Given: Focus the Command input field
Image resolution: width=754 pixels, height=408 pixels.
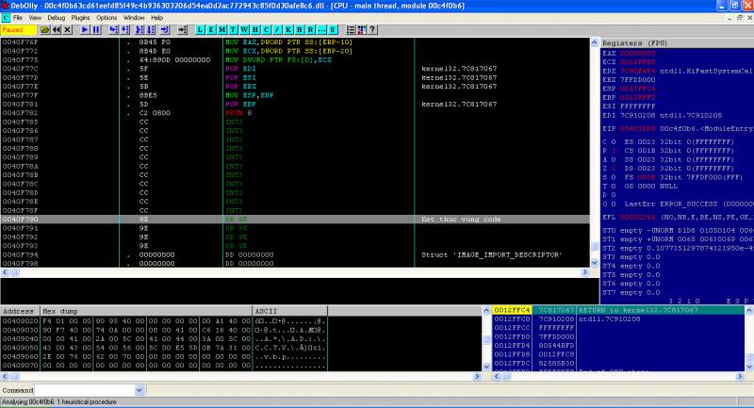Looking at the screenshot, I should pos(85,390).
